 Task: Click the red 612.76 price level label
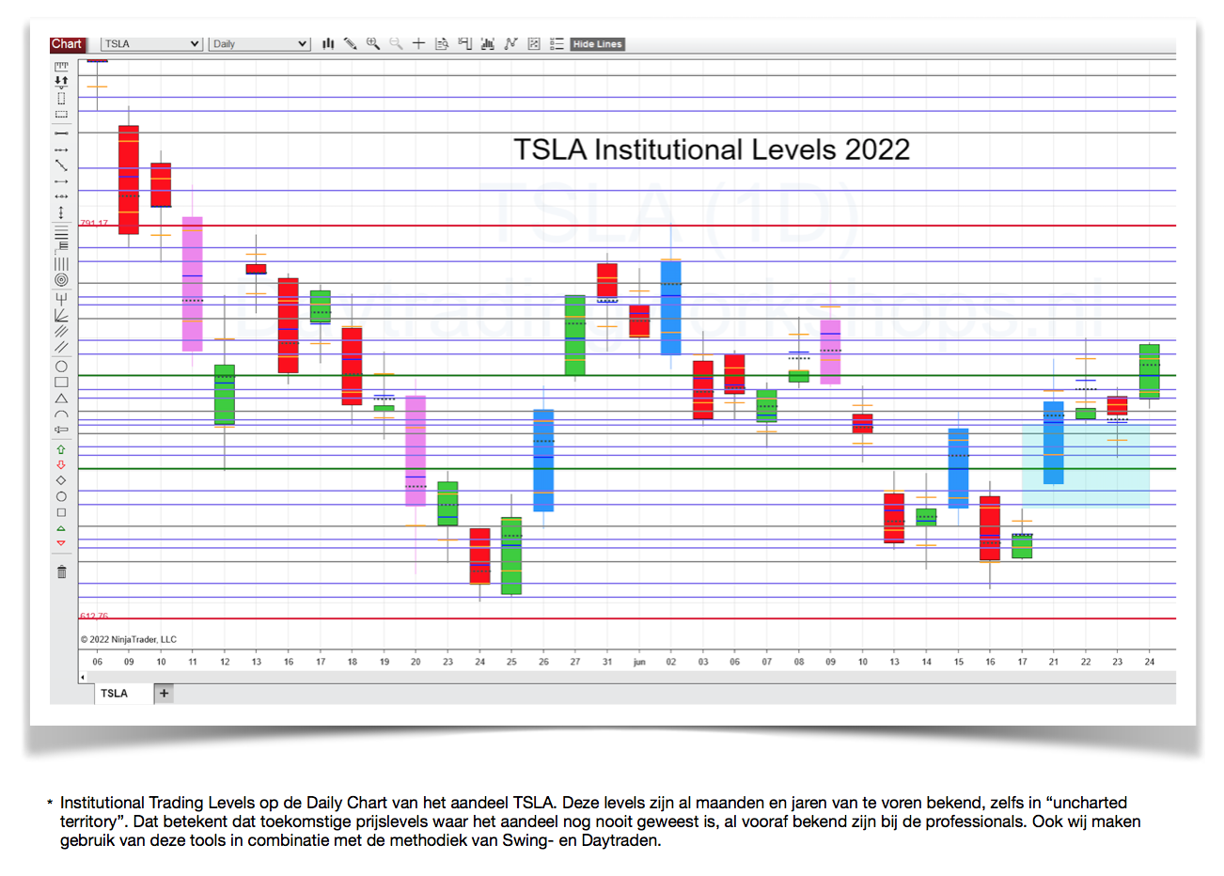pyautogui.click(x=94, y=616)
